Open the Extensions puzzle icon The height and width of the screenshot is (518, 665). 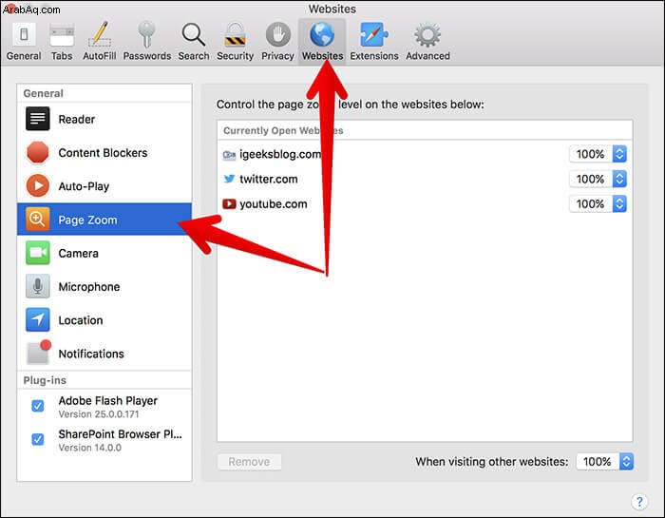[x=373, y=34]
